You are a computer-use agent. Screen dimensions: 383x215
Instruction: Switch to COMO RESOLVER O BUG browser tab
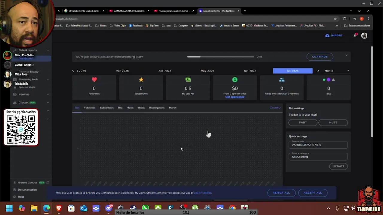coord(129,11)
